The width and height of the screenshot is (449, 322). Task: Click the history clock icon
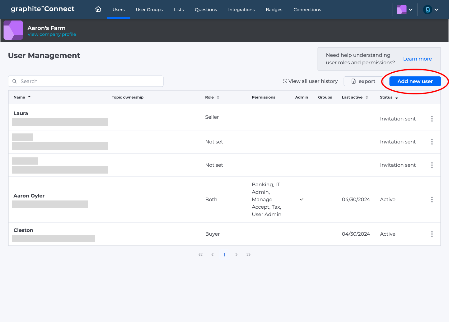285,81
